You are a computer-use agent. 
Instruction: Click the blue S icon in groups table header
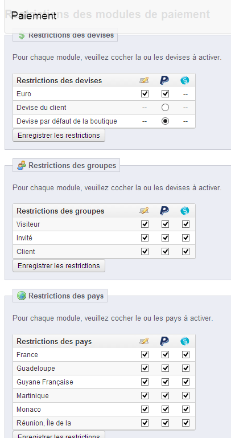pyautogui.click(x=185, y=211)
